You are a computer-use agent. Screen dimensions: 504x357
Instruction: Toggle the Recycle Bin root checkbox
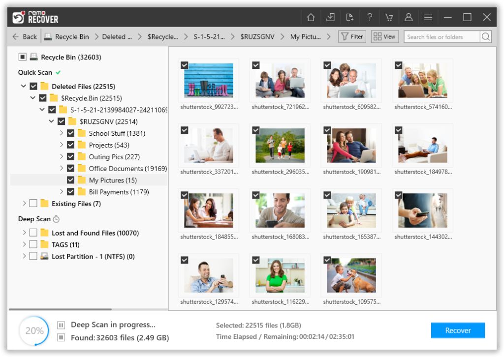[x=22, y=57]
